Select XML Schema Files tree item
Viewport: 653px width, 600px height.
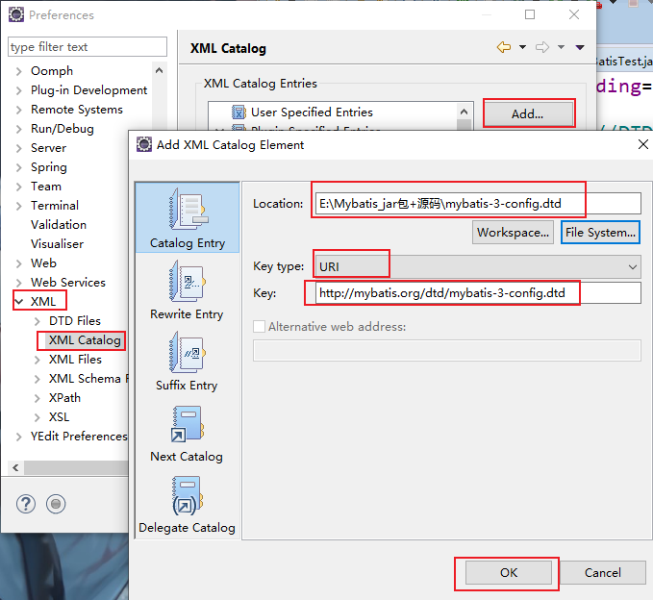click(88, 379)
